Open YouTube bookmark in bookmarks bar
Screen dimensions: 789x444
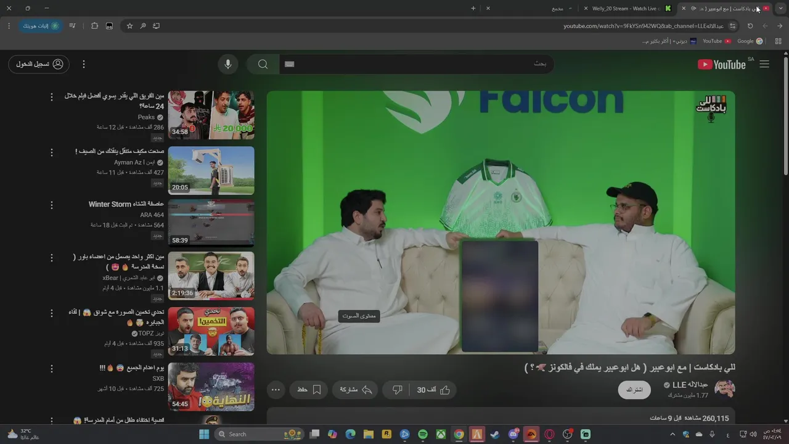point(716,41)
